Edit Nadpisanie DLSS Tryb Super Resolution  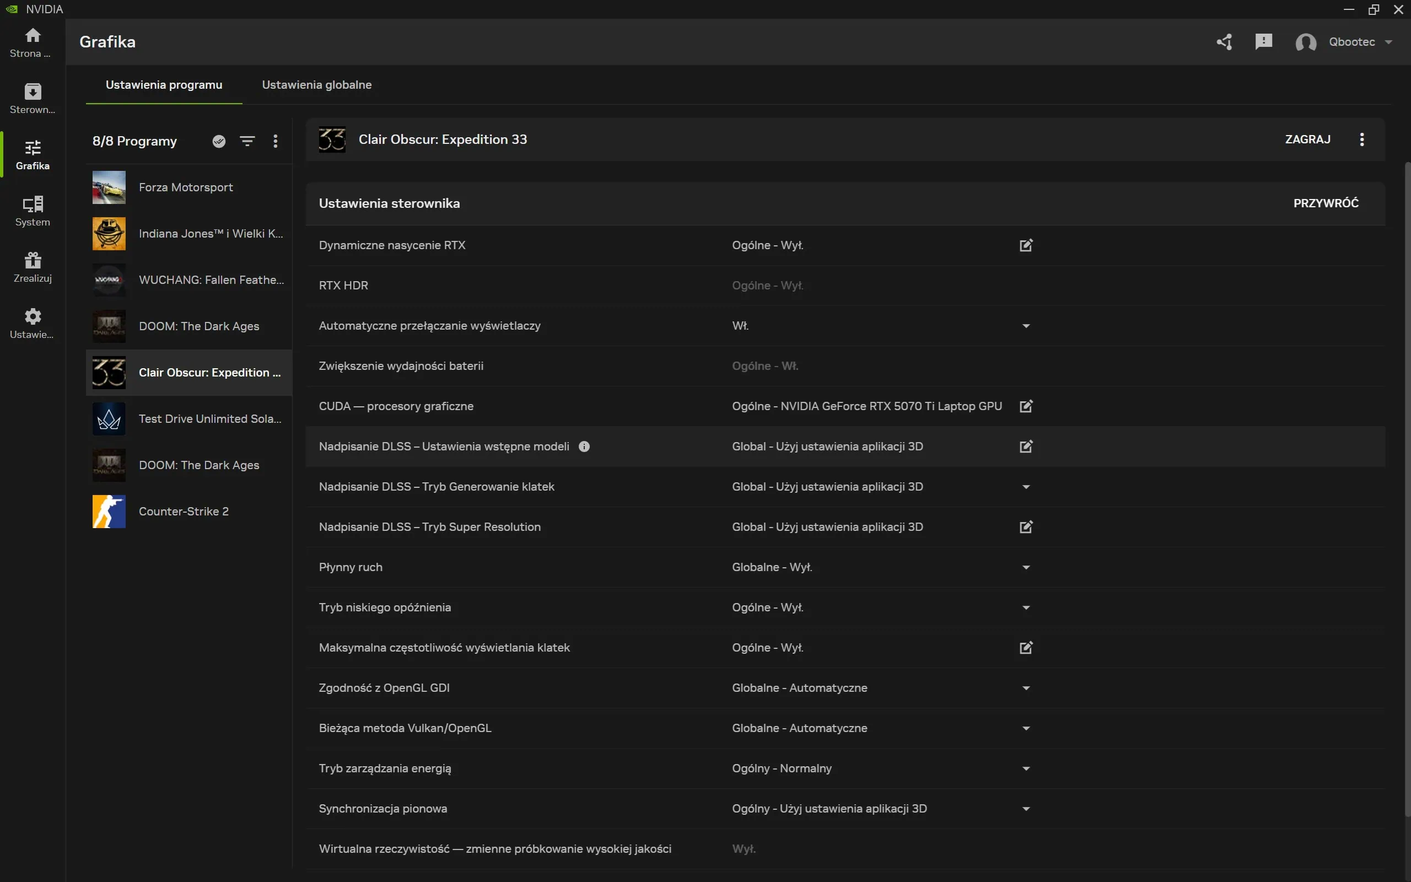click(1026, 526)
